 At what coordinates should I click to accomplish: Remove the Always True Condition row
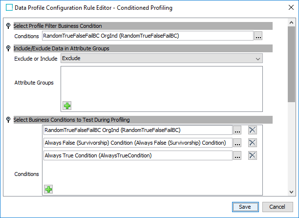(x=252, y=155)
